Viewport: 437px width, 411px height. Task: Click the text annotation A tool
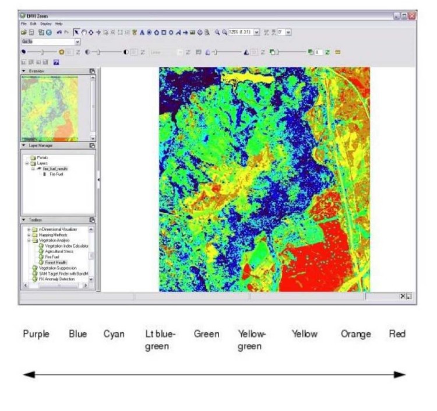142,33
